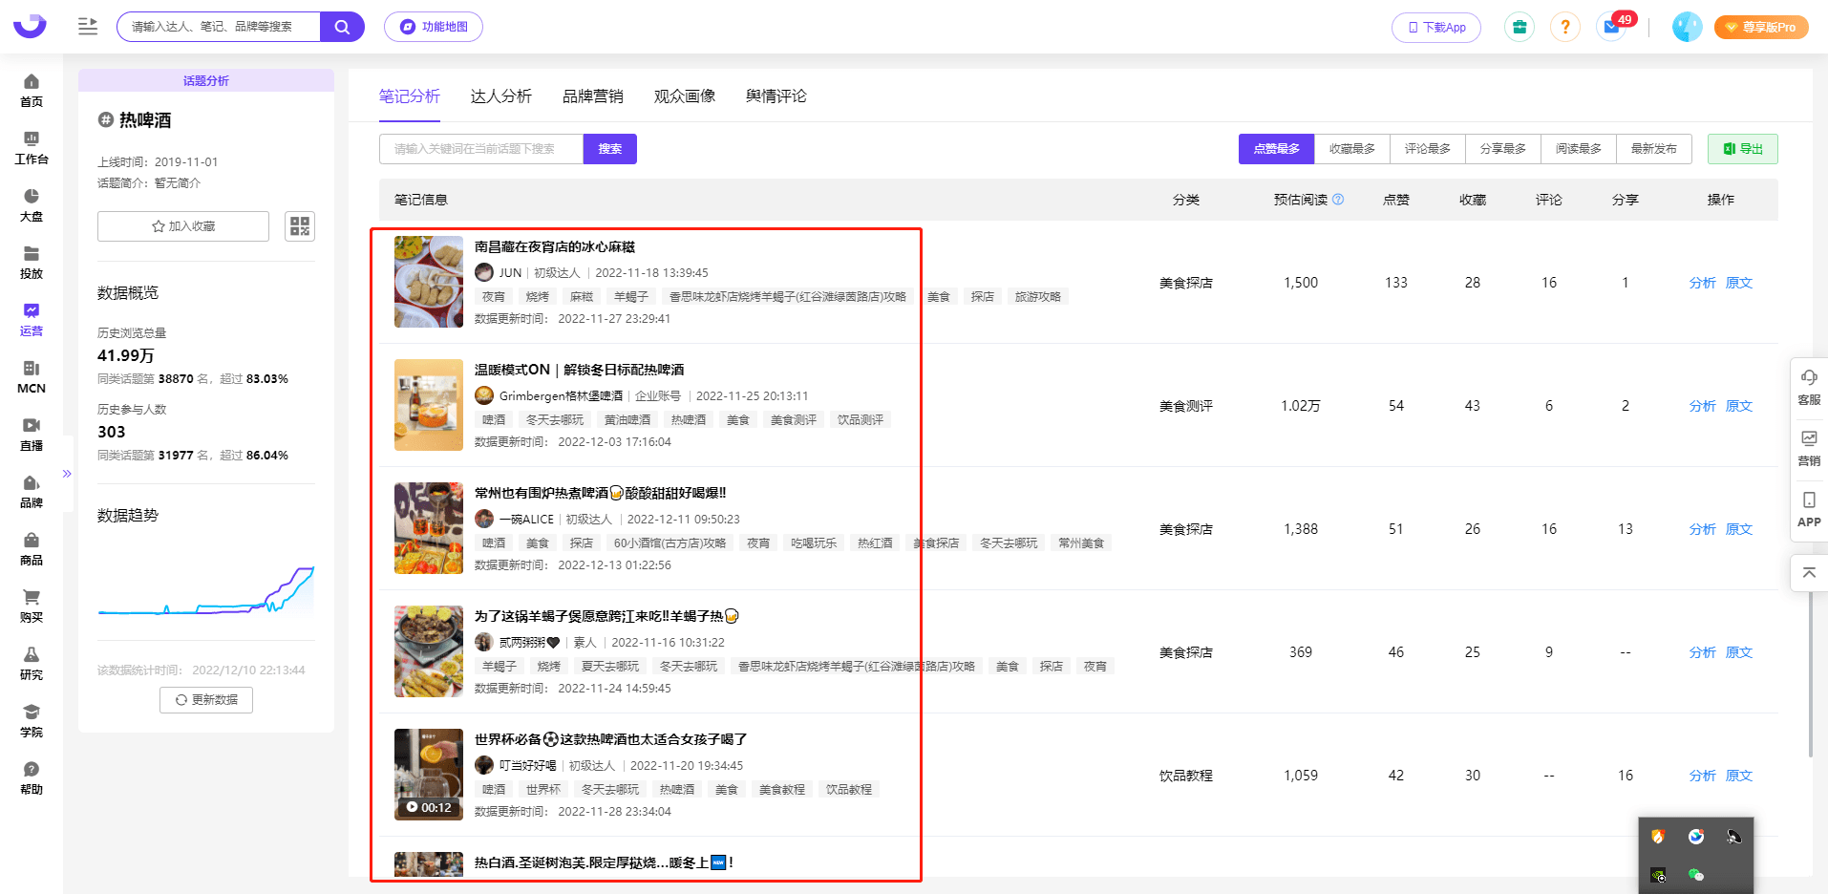The height and width of the screenshot is (894, 1828).
Task: Sort notes by 最新发布
Action: 1654,149
